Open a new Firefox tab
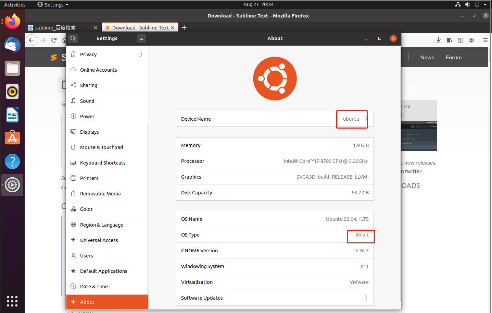Screen dimensions: 492x313 (184, 27)
